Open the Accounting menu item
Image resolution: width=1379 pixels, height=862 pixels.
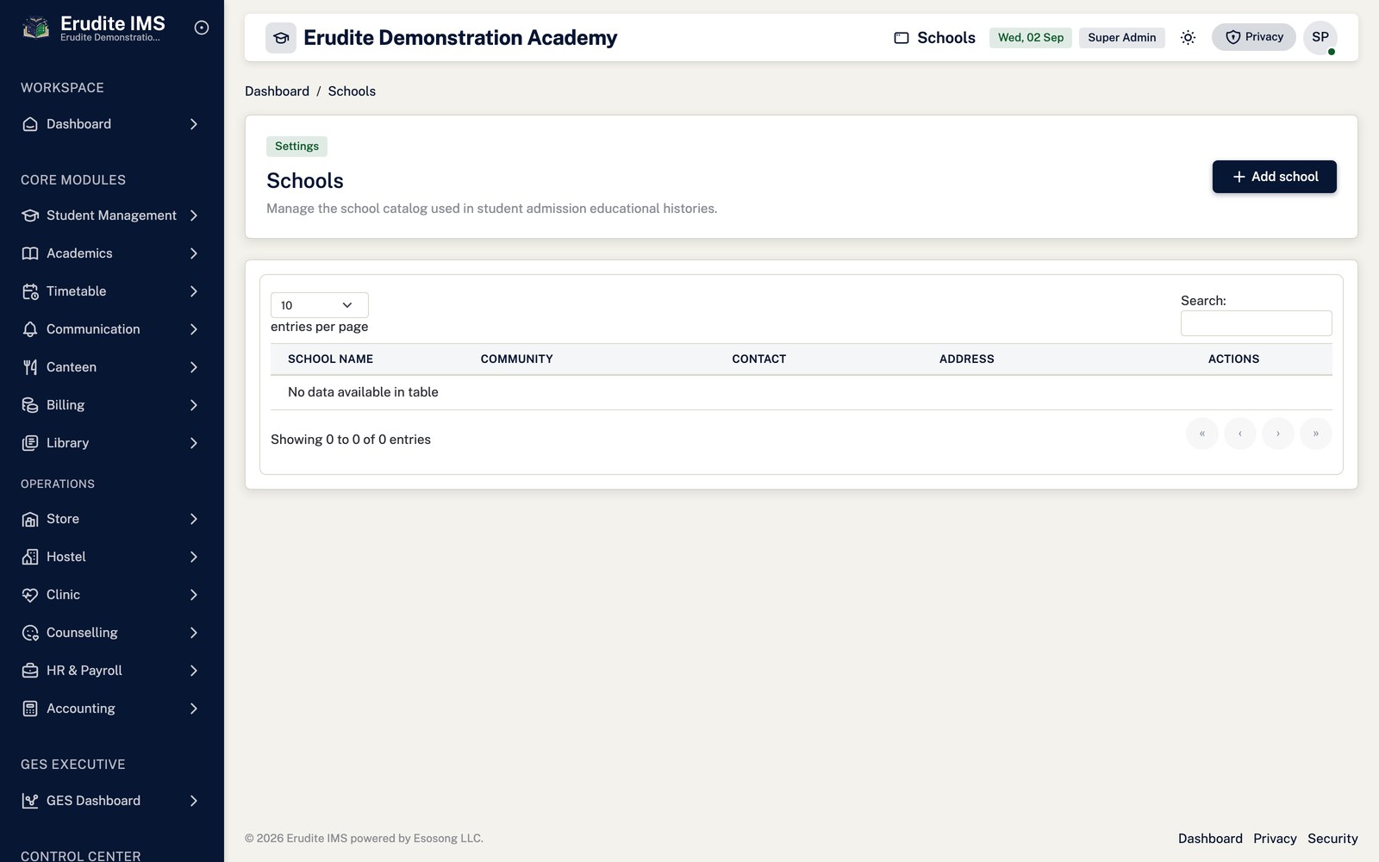pos(112,709)
